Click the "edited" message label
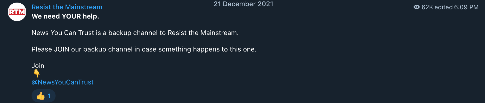This screenshot has width=485, height=103. point(443,7)
